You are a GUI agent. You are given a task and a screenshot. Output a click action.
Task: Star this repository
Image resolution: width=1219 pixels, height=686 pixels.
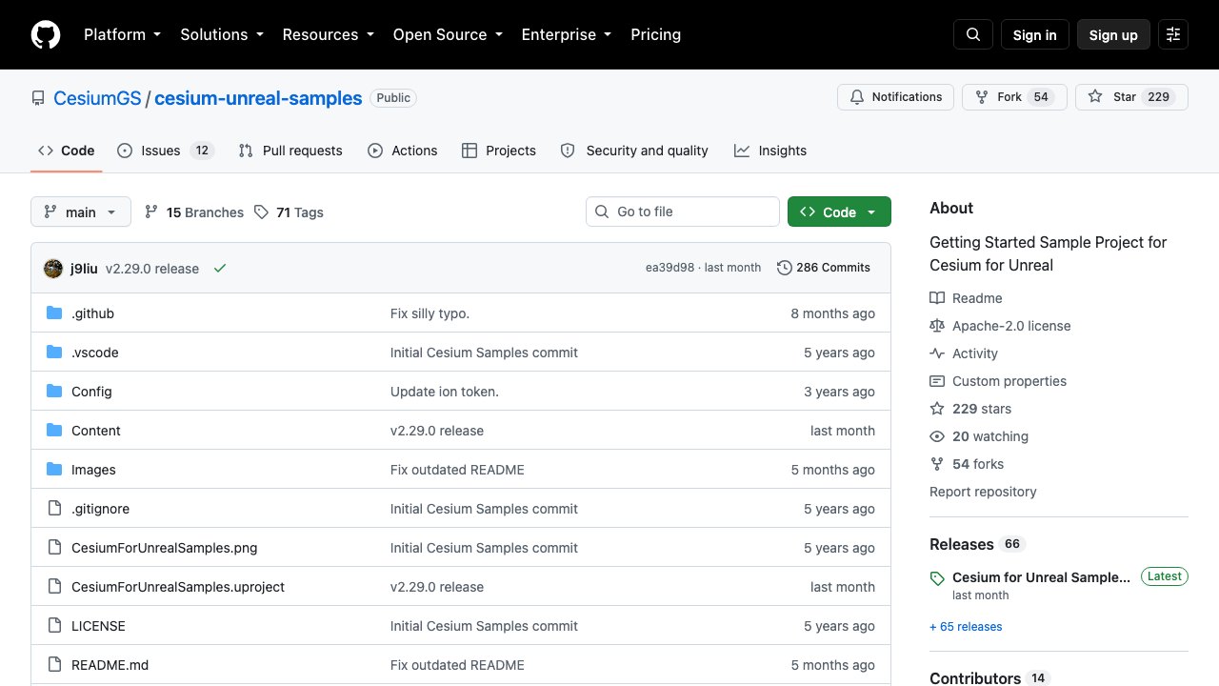click(1131, 97)
